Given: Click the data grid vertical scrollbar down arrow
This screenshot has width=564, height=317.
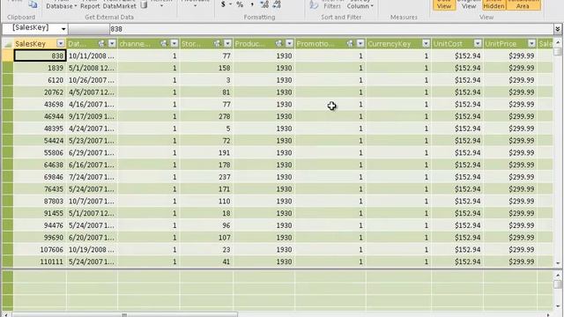Looking at the screenshot, I should (x=558, y=263).
